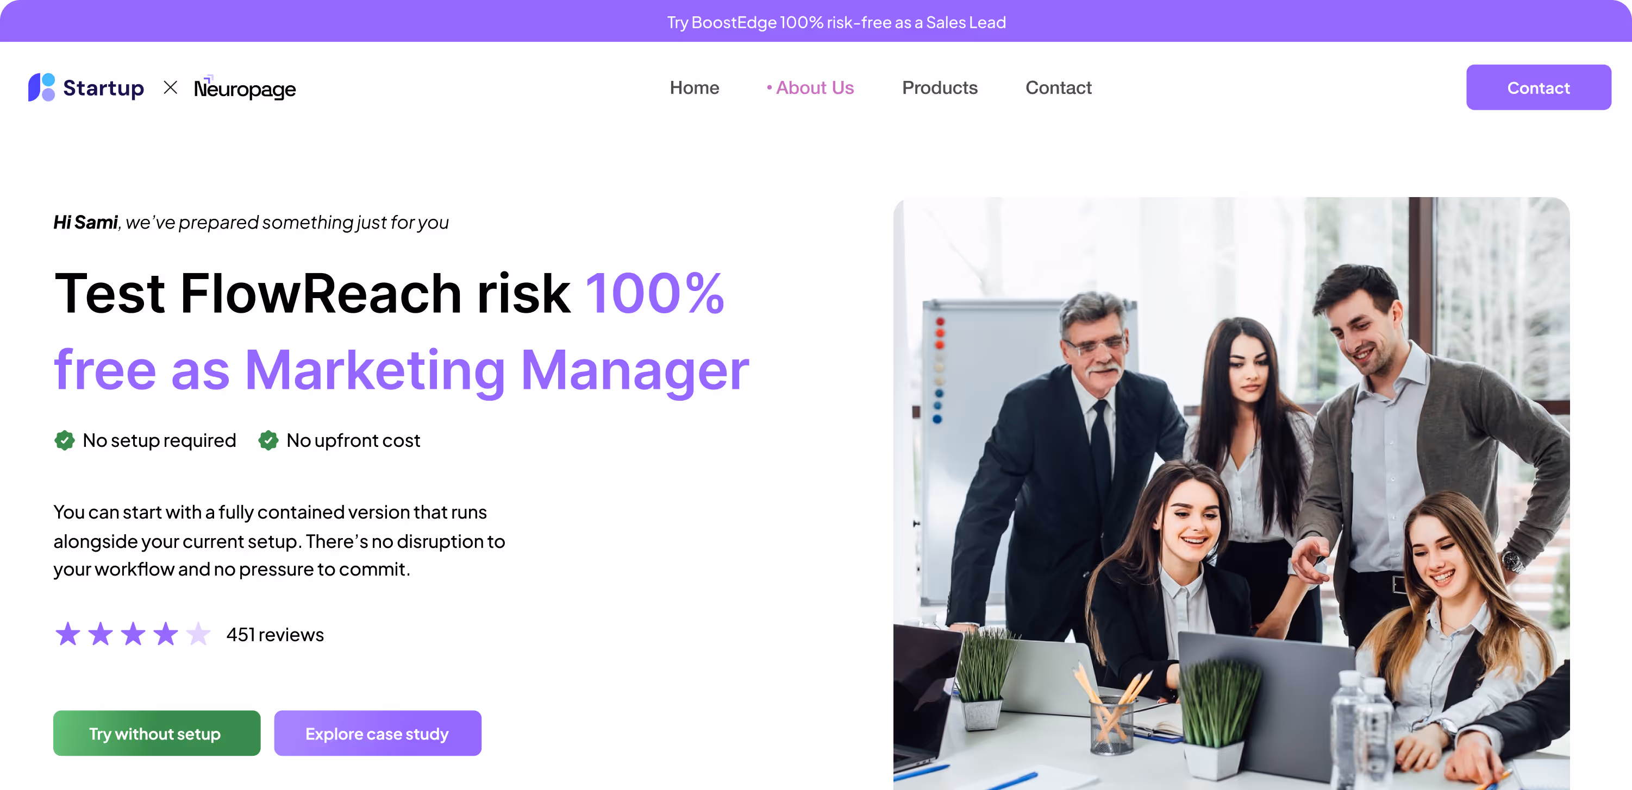Select the second rating star
Viewport: 1632px width, 790px height.
point(100,634)
